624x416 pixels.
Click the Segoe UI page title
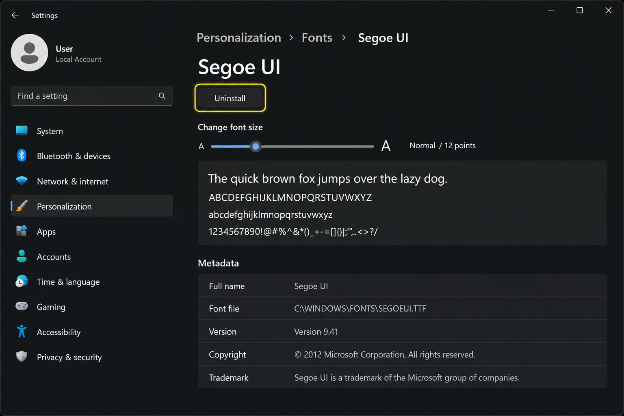239,67
